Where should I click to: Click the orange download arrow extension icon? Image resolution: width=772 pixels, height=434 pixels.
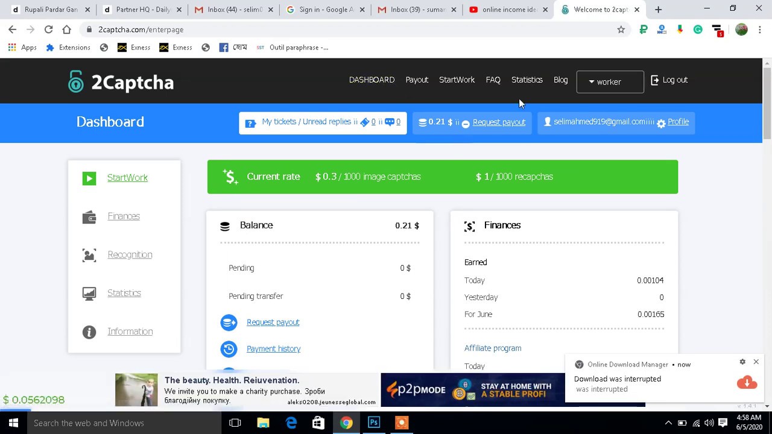pos(680,30)
